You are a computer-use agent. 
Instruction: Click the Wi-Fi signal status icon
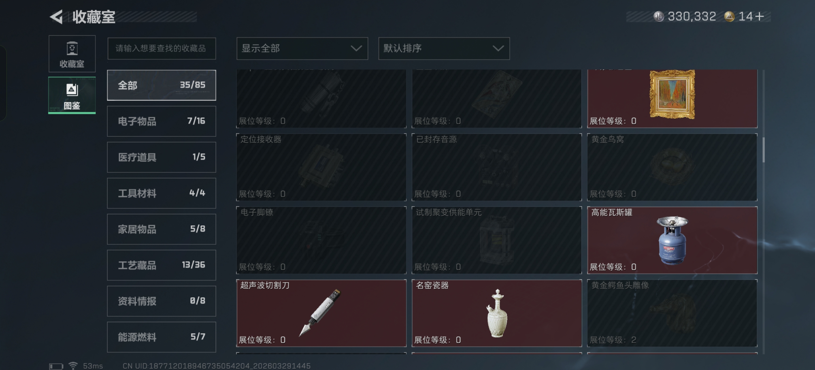pyautogui.click(x=73, y=366)
